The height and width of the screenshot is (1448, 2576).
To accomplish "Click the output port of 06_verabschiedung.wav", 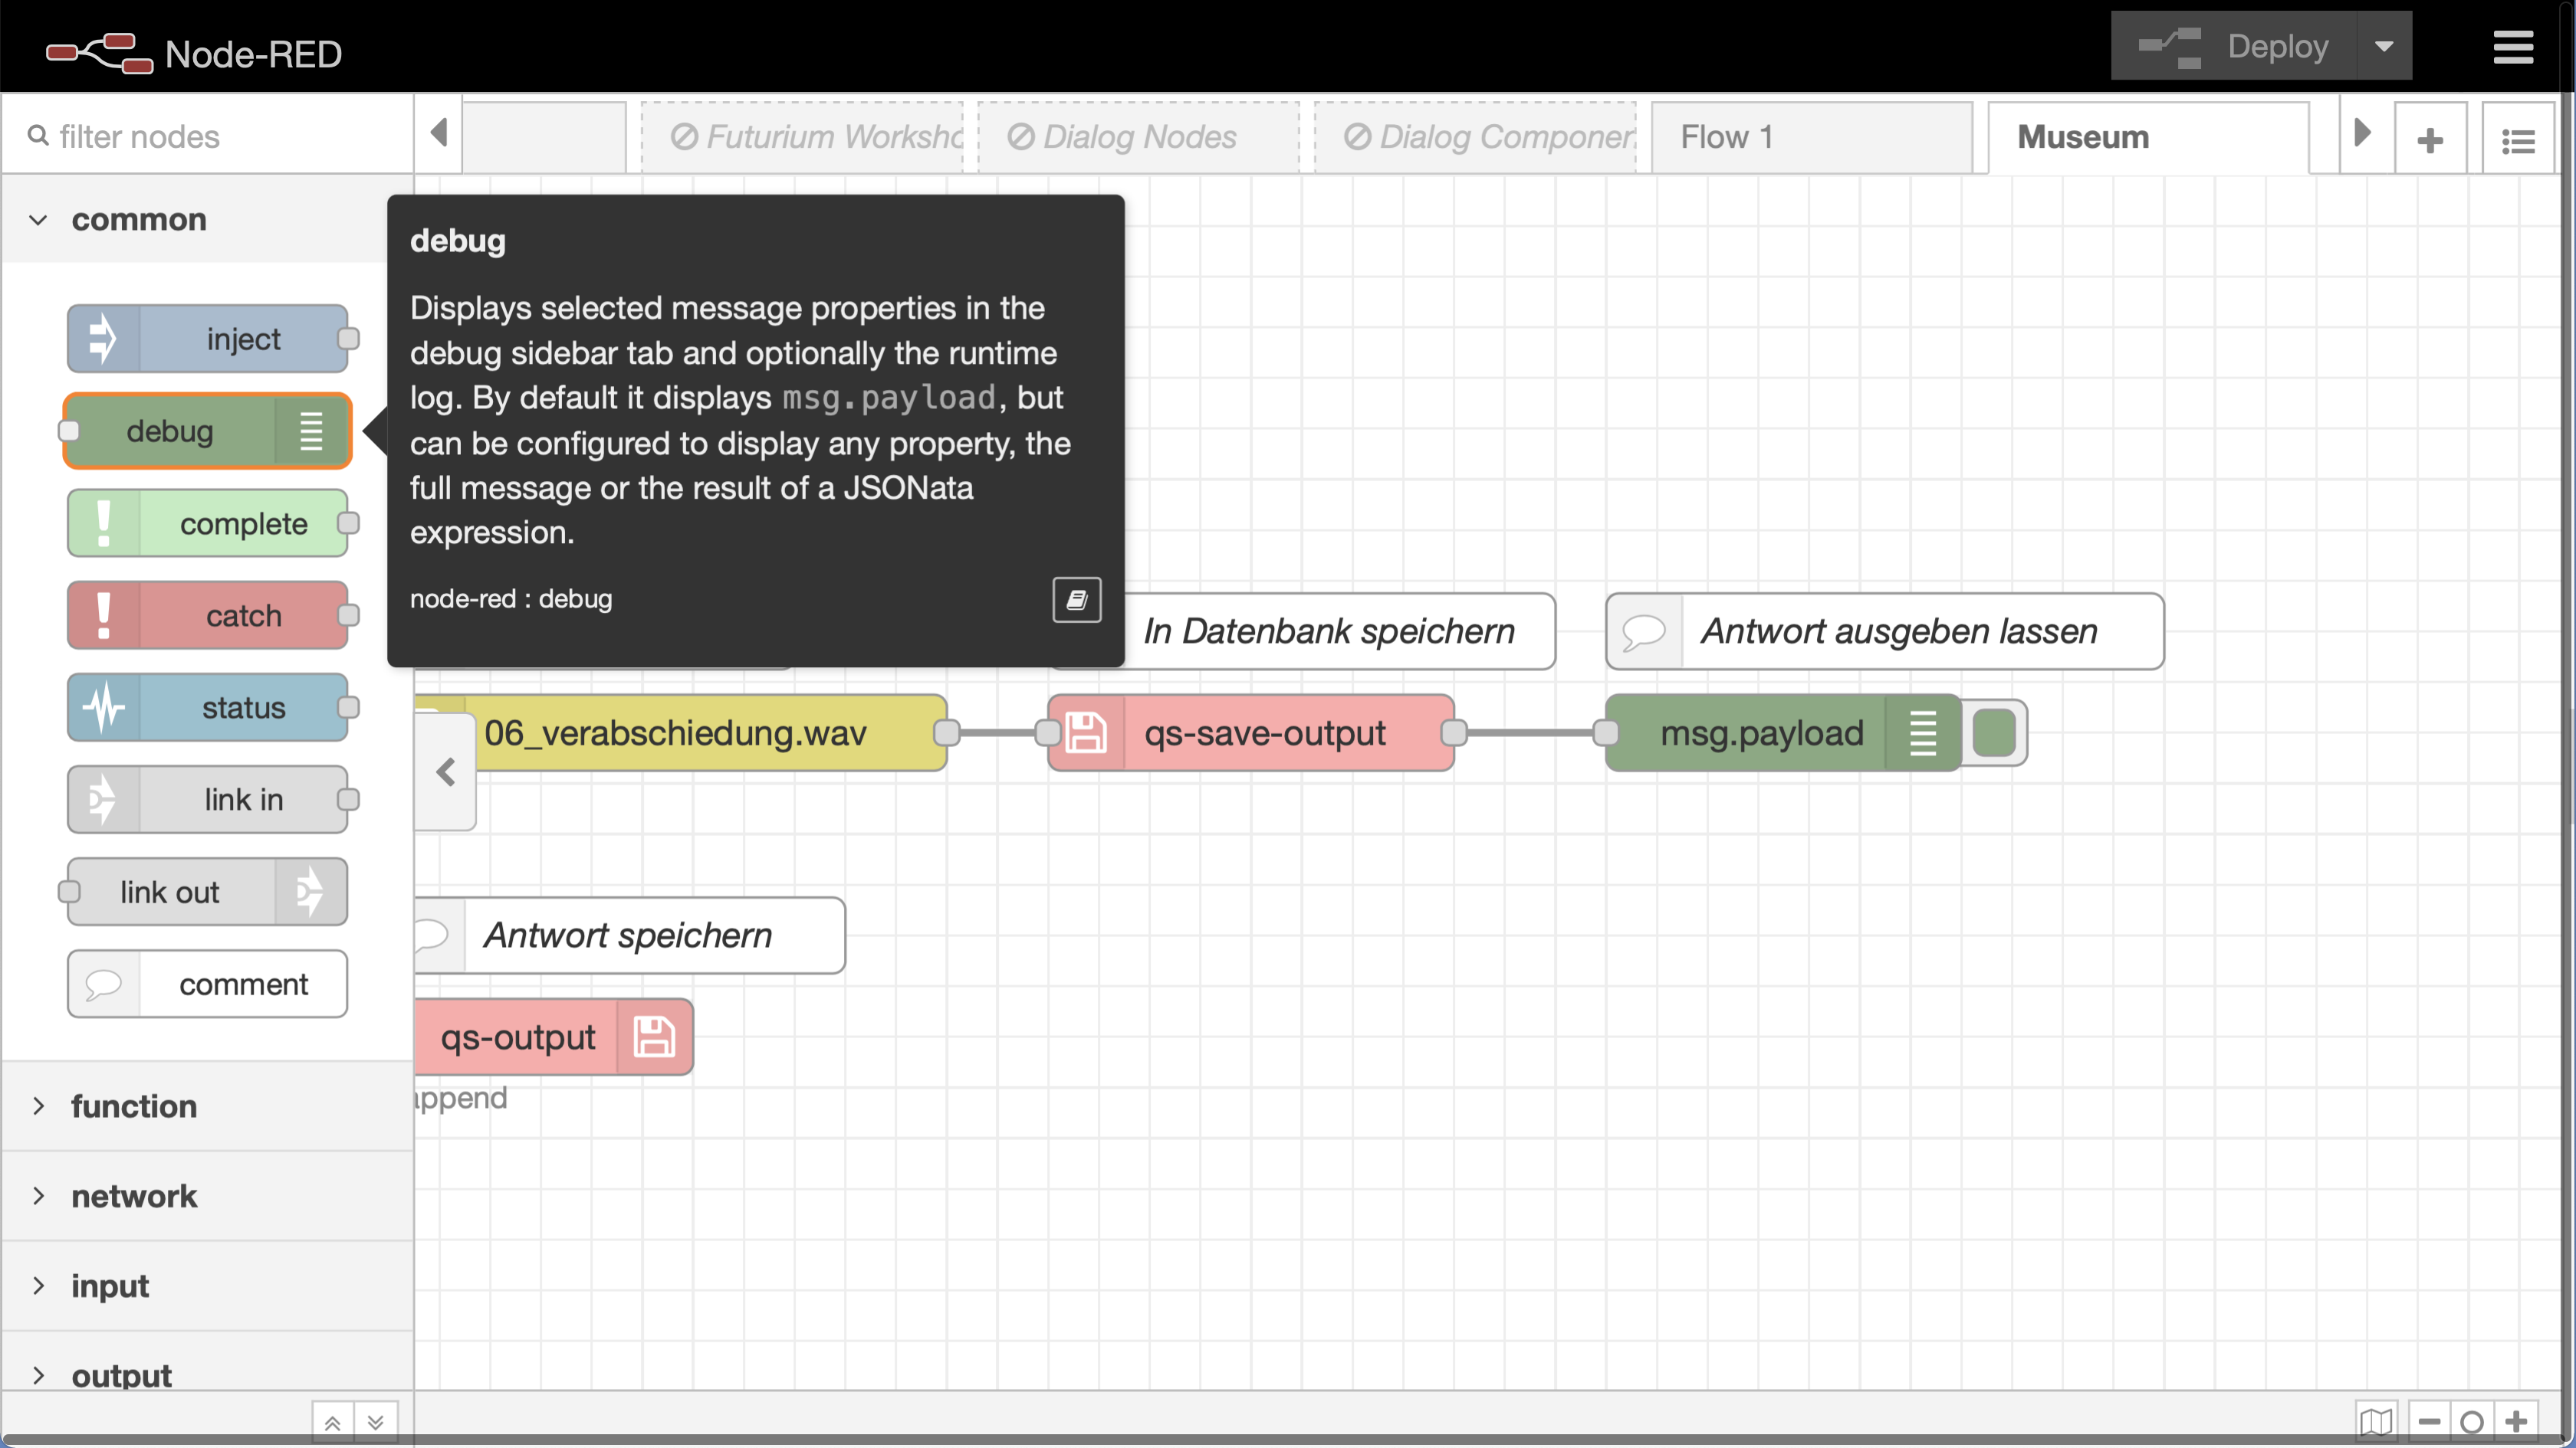I will coord(946,732).
